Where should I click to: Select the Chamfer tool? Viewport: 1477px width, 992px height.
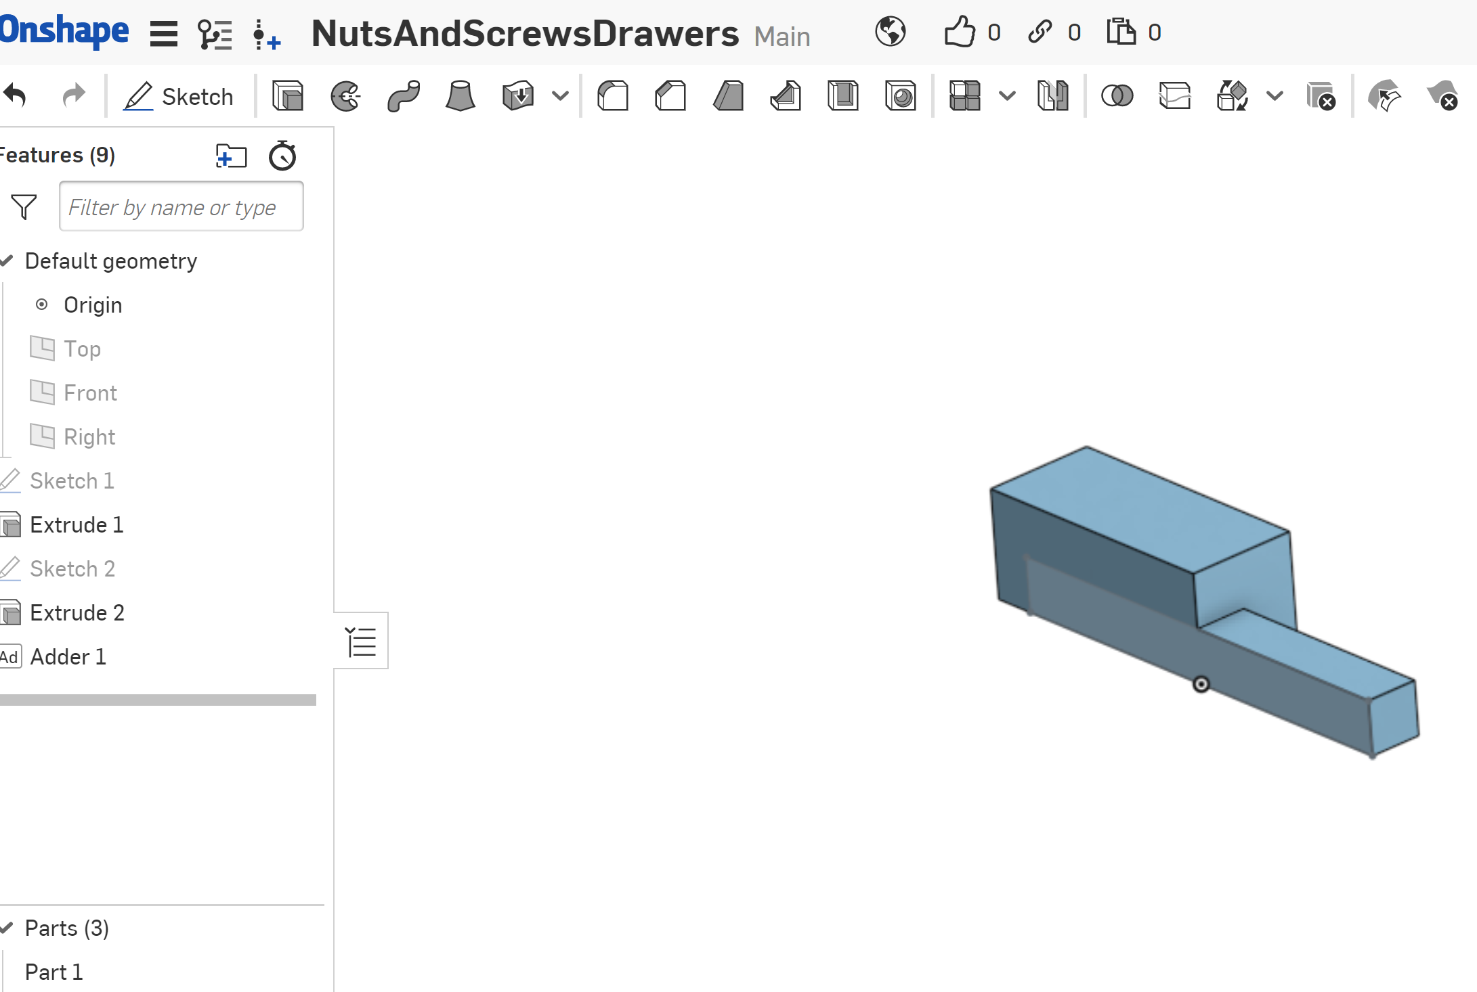(x=670, y=95)
